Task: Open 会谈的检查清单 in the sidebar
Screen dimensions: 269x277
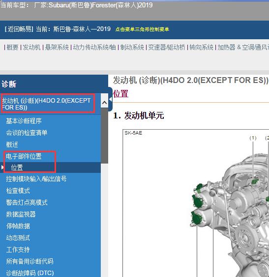Action: tap(27, 133)
